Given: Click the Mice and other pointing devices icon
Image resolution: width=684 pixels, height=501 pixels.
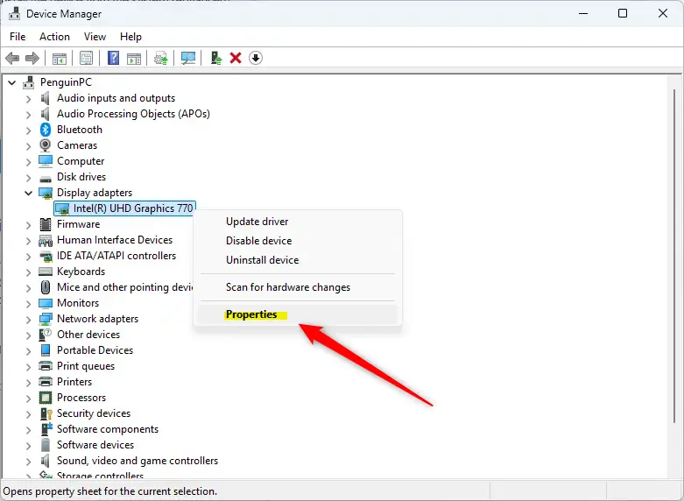Looking at the screenshot, I should pyautogui.click(x=46, y=287).
